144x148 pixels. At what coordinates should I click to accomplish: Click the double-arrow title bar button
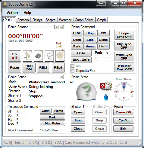tap(101, 3)
